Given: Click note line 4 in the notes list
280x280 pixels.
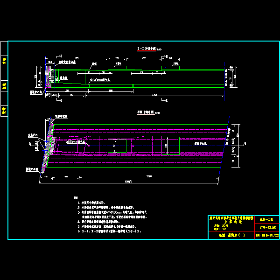Looking at the screenshot, I should (98, 222).
